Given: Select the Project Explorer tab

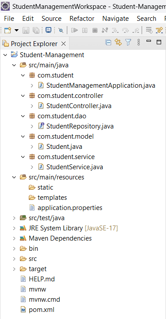Looking at the screenshot, I should pyautogui.click(x=34, y=44).
